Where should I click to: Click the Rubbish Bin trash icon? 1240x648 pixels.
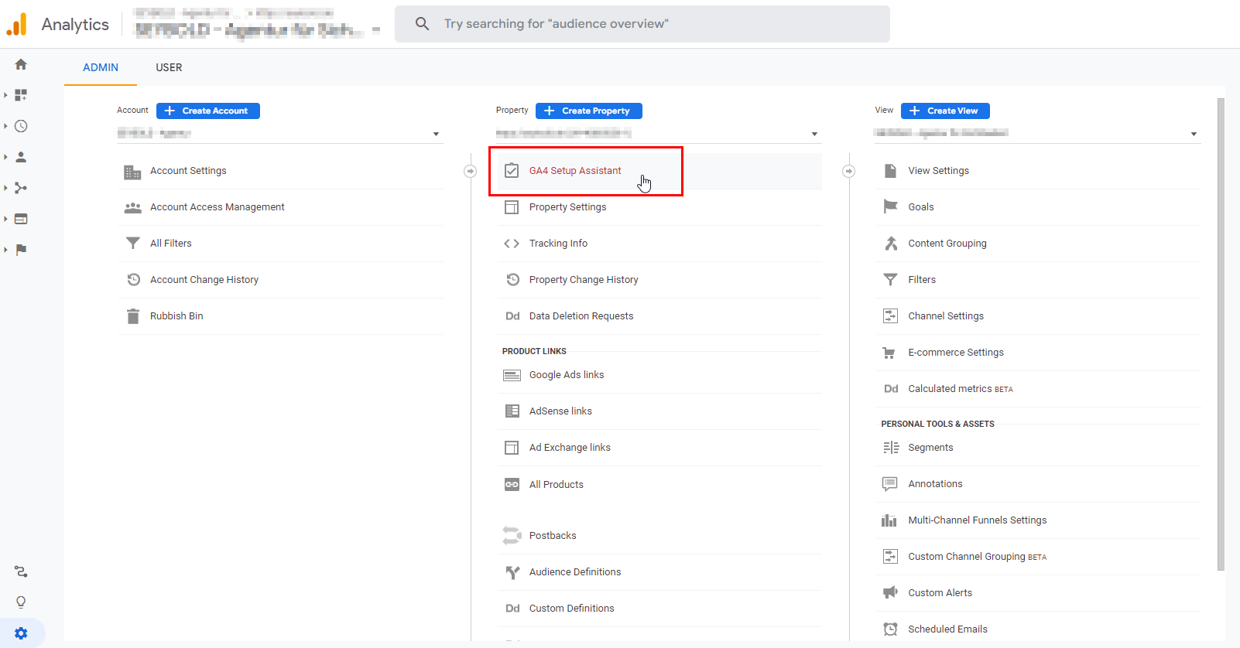133,316
